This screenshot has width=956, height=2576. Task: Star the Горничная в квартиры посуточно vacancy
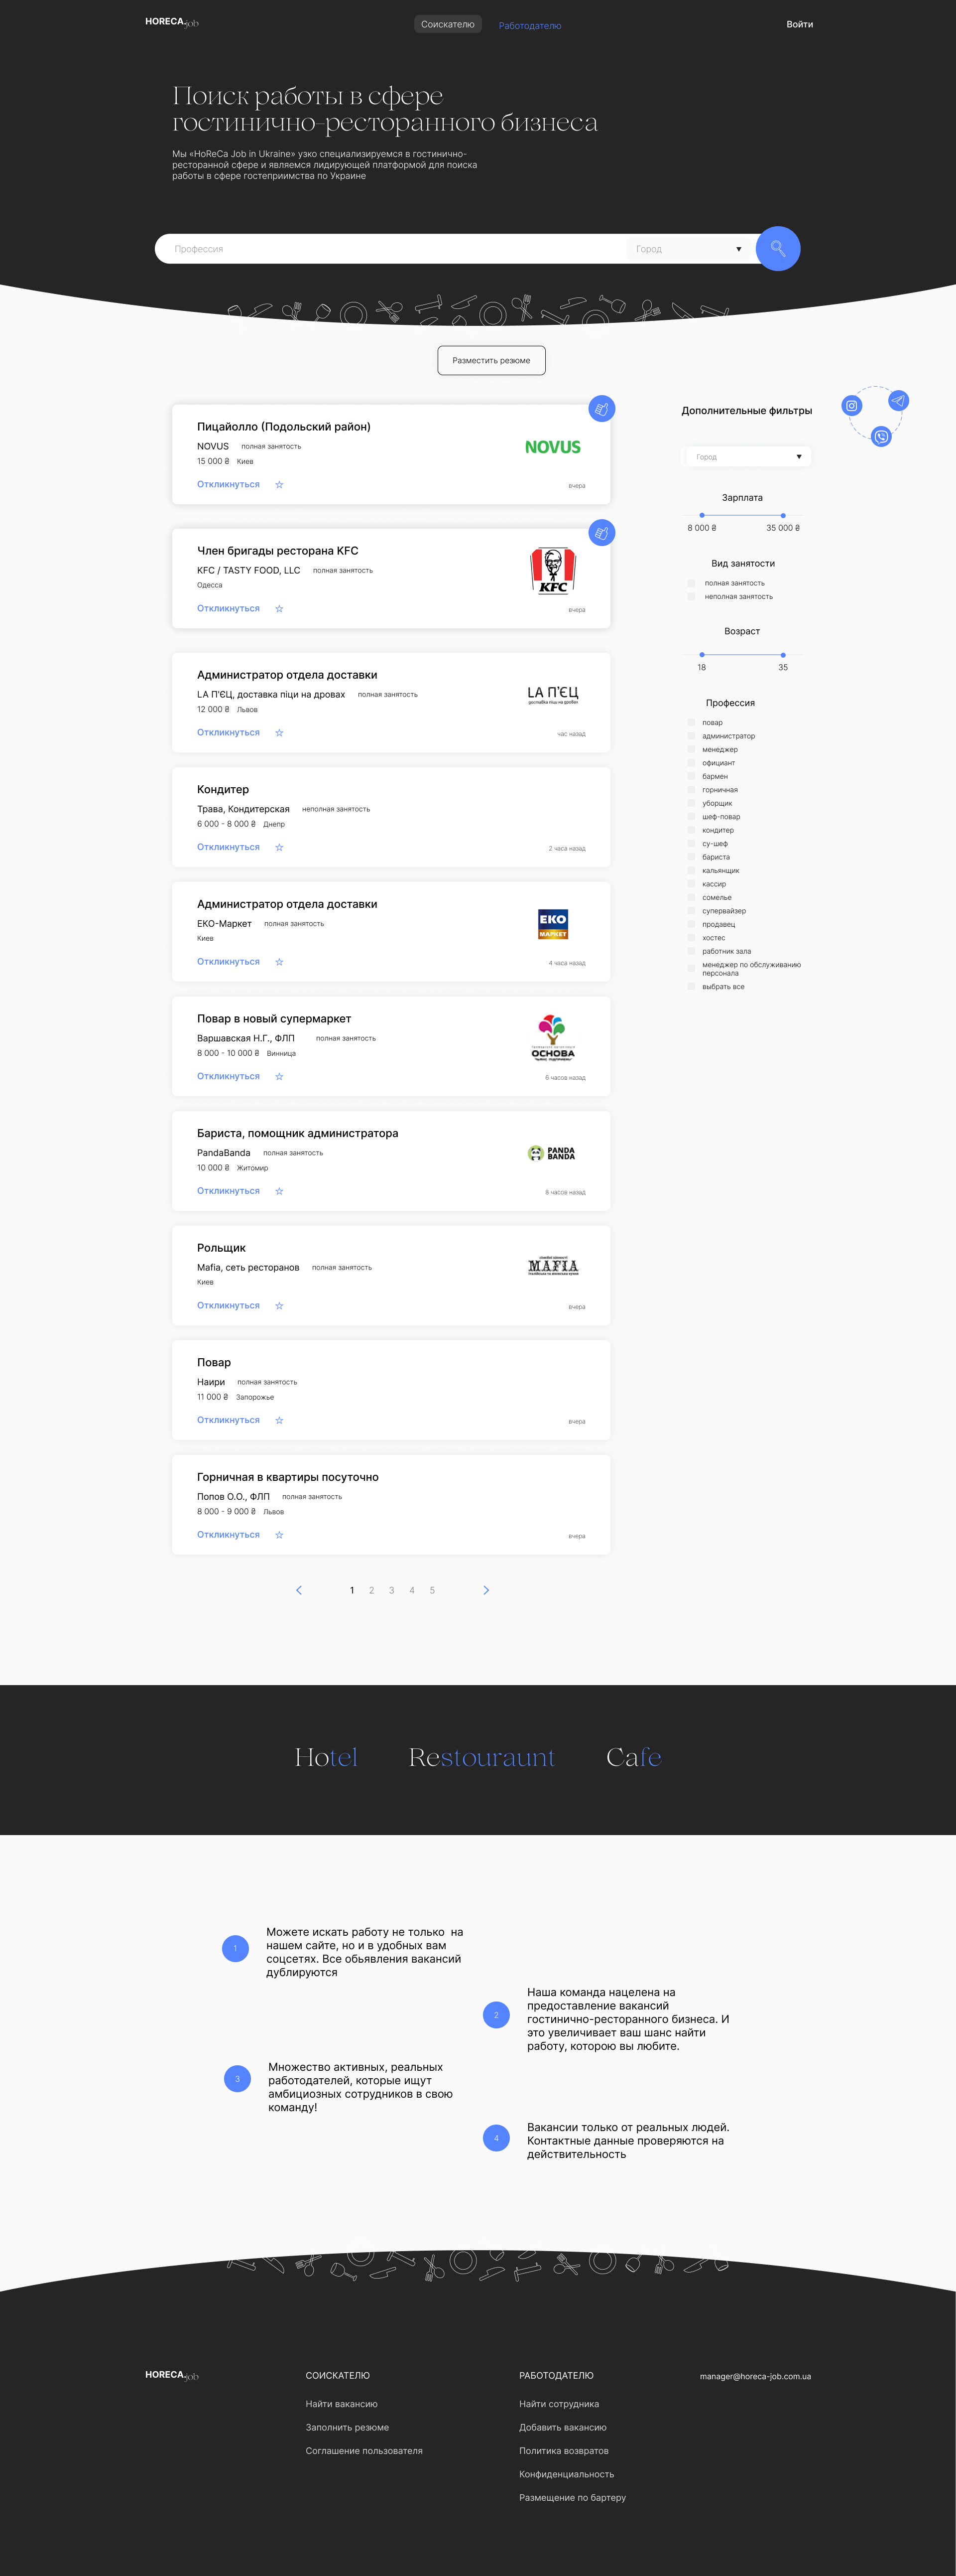pos(279,1534)
